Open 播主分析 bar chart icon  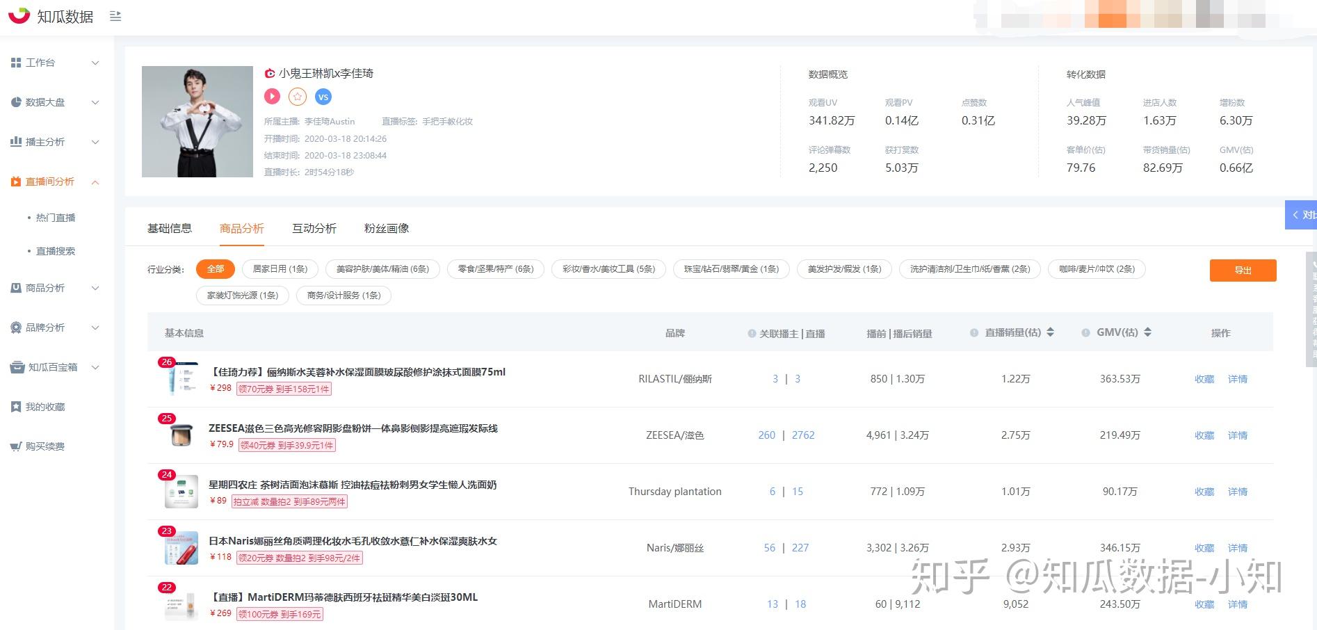pos(16,142)
